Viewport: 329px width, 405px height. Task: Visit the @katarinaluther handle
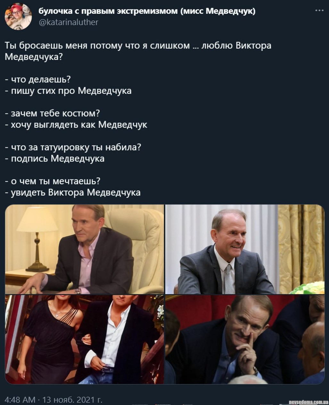[68, 22]
